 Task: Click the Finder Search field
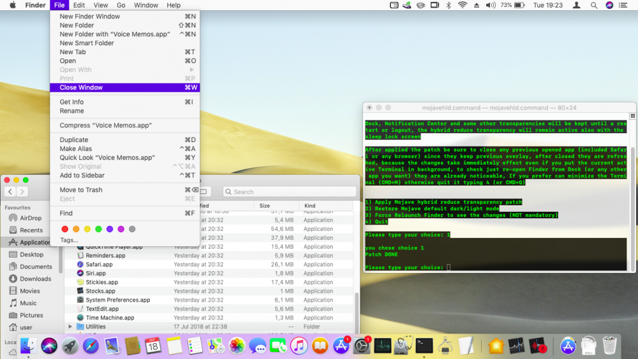tap(290, 191)
